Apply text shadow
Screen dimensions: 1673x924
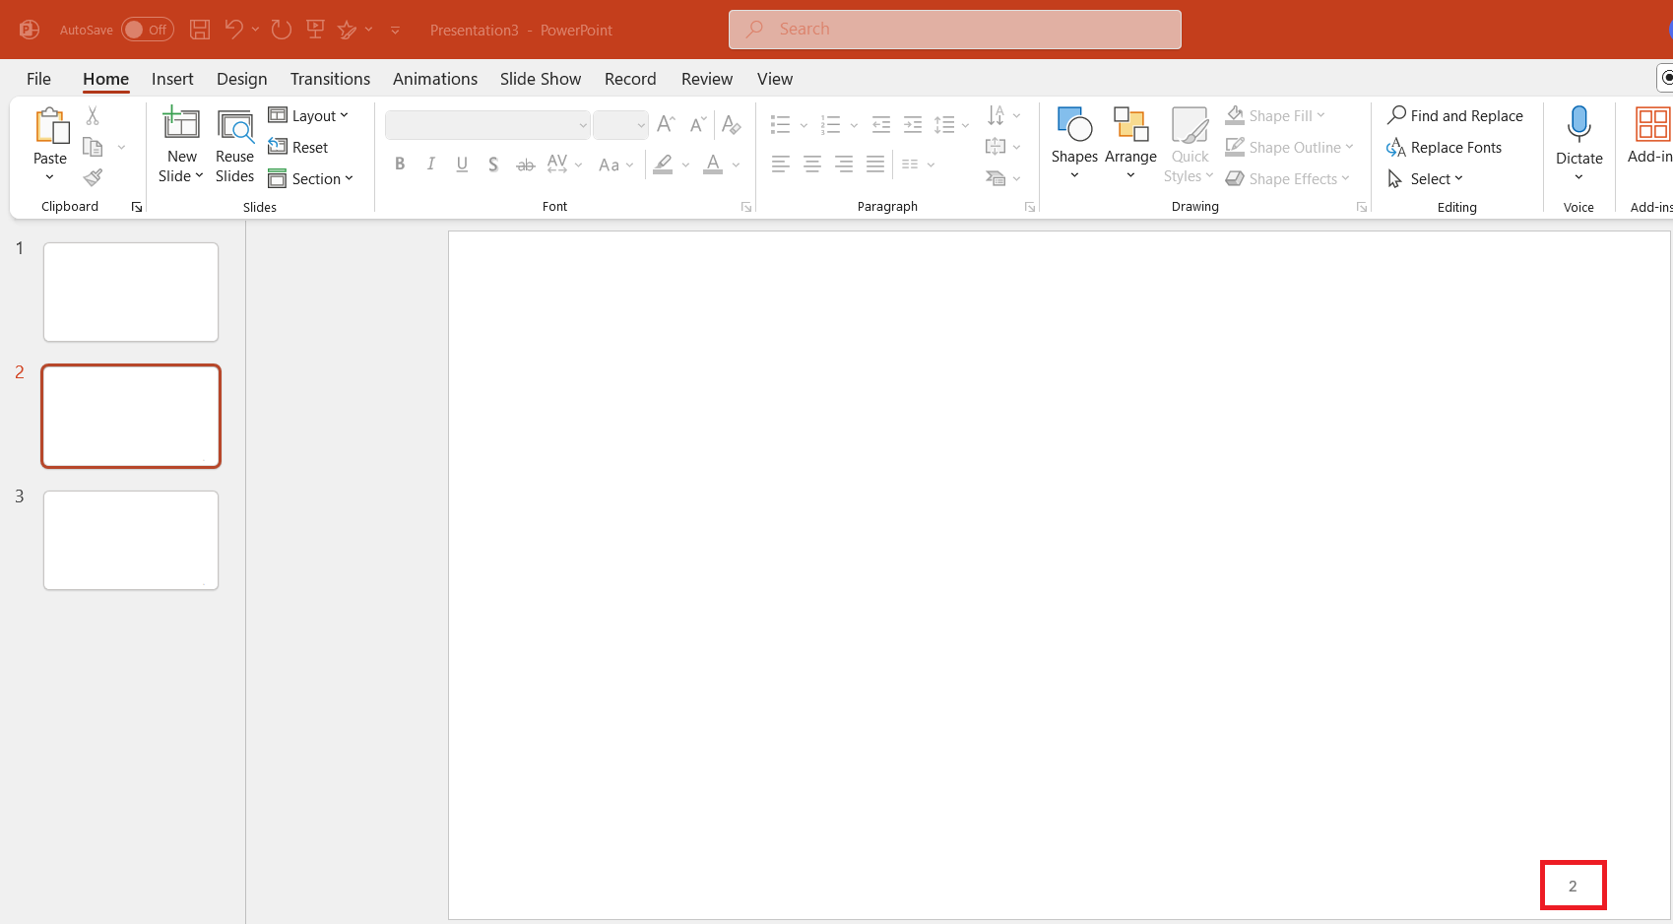coord(493,165)
